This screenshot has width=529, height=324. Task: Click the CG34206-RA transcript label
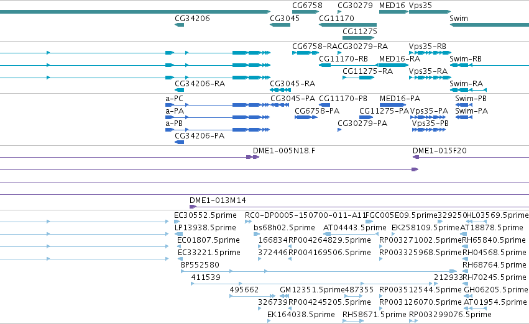point(200,84)
